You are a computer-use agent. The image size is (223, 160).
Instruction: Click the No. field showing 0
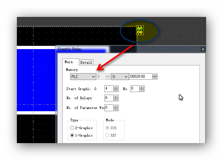[x=134, y=88]
